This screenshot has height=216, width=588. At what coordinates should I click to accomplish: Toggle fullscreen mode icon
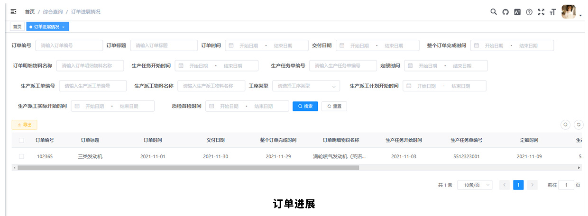[541, 12]
